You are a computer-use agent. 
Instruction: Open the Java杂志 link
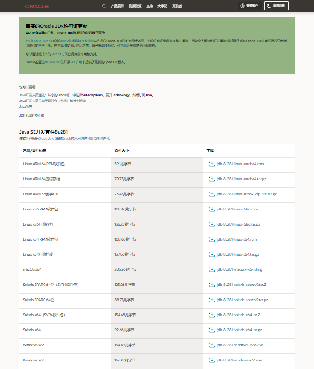[26, 106]
